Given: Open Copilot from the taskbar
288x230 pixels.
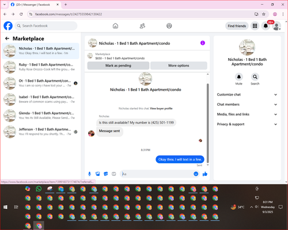Looking at the screenshot, I should [28, 189].
